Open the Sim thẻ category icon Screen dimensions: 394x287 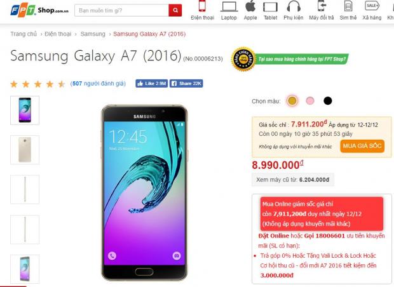(x=348, y=6)
